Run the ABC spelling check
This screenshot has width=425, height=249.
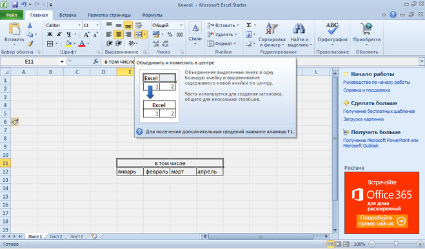(332, 29)
